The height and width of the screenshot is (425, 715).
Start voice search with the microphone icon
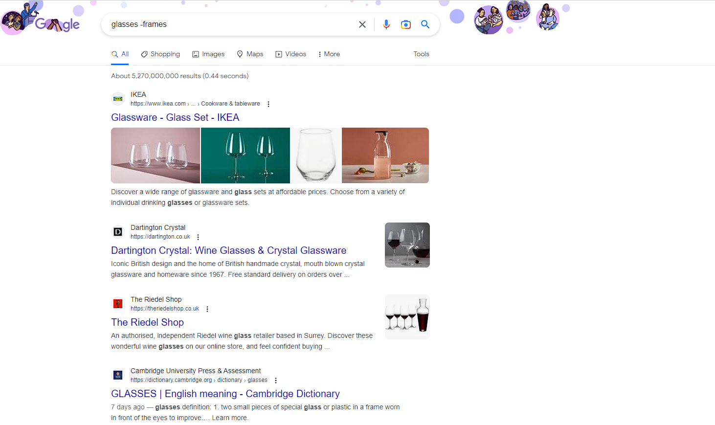386,24
